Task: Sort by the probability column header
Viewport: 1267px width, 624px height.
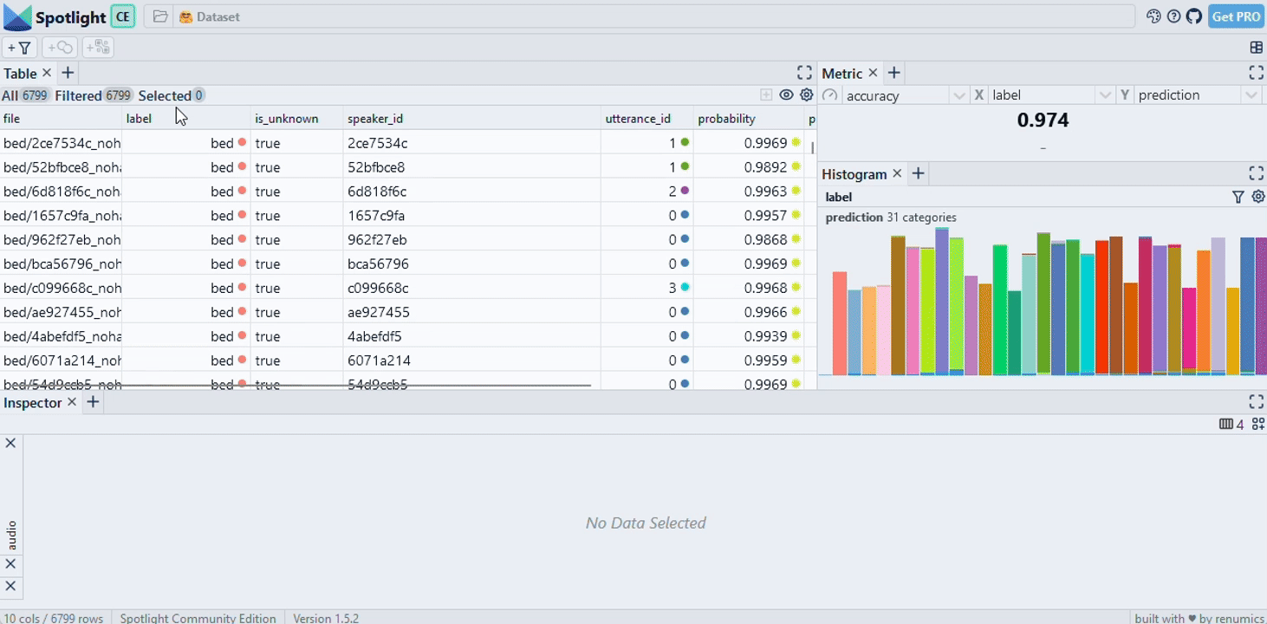Action: point(726,119)
